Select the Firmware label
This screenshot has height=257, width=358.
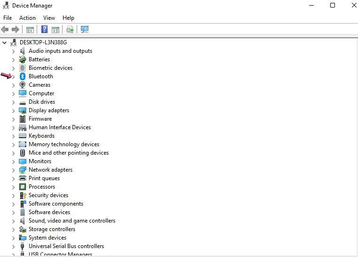point(40,119)
